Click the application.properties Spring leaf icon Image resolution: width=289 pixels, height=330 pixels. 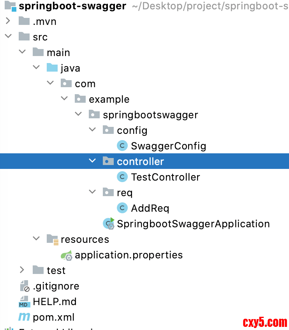tap(66, 255)
